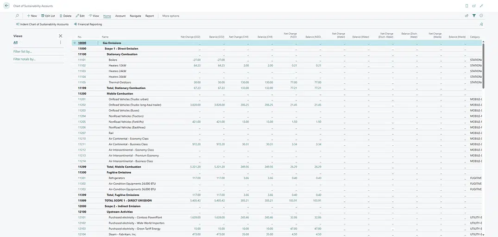Click the scroll down arrow
The image size is (498, 237).
(x=483, y=235)
